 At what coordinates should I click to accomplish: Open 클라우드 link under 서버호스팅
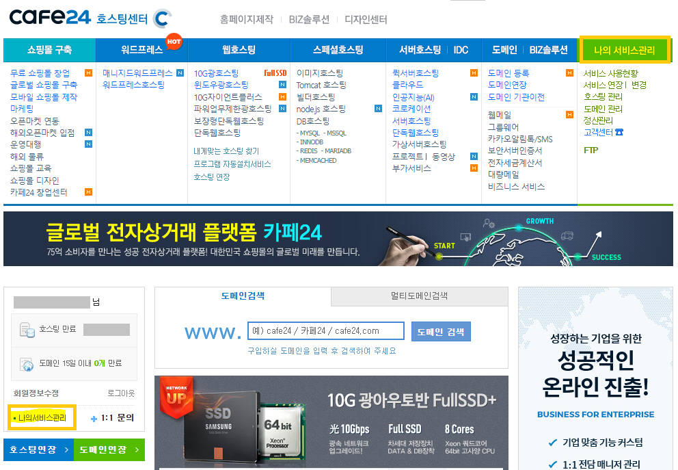click(408, 85)
